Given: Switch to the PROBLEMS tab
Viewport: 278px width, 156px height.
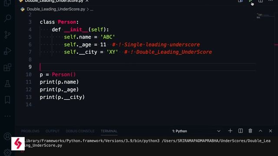Looking at the screenshot, I should (x=30, y=131).
